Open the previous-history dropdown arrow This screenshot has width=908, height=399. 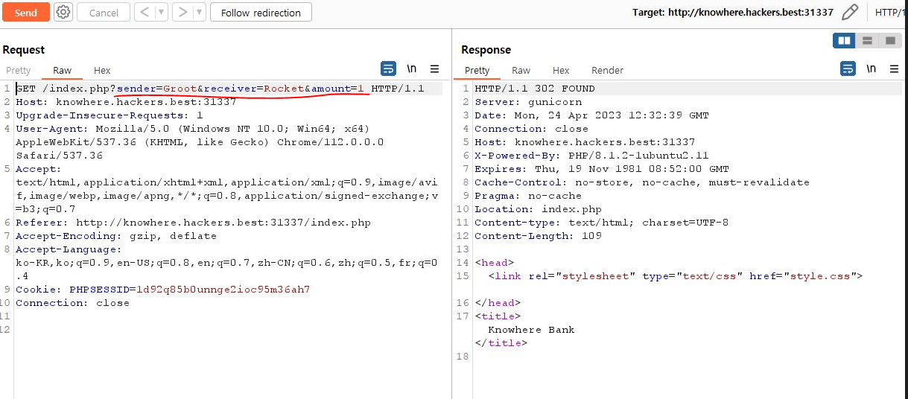pyautogui.click(x=161, y=12)
